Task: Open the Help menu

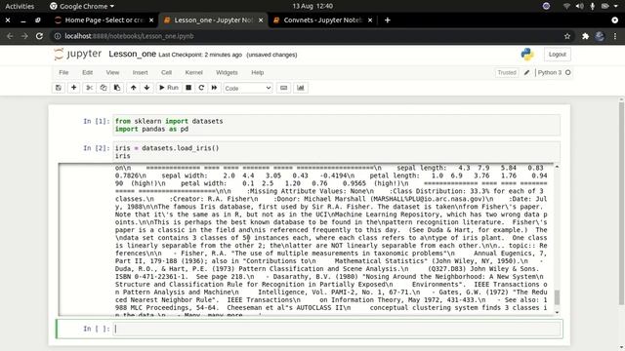Action: click(x=258, y=72)
